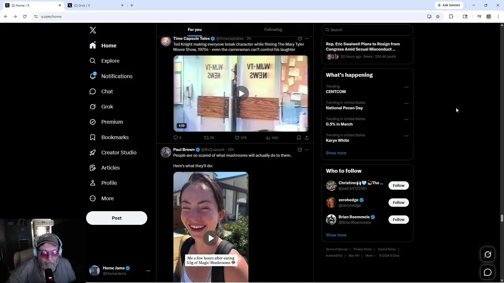The height and width of the screenshot is (283, 504).
Task: Share the Time Capsule Tales post
Action: point(307,138)
